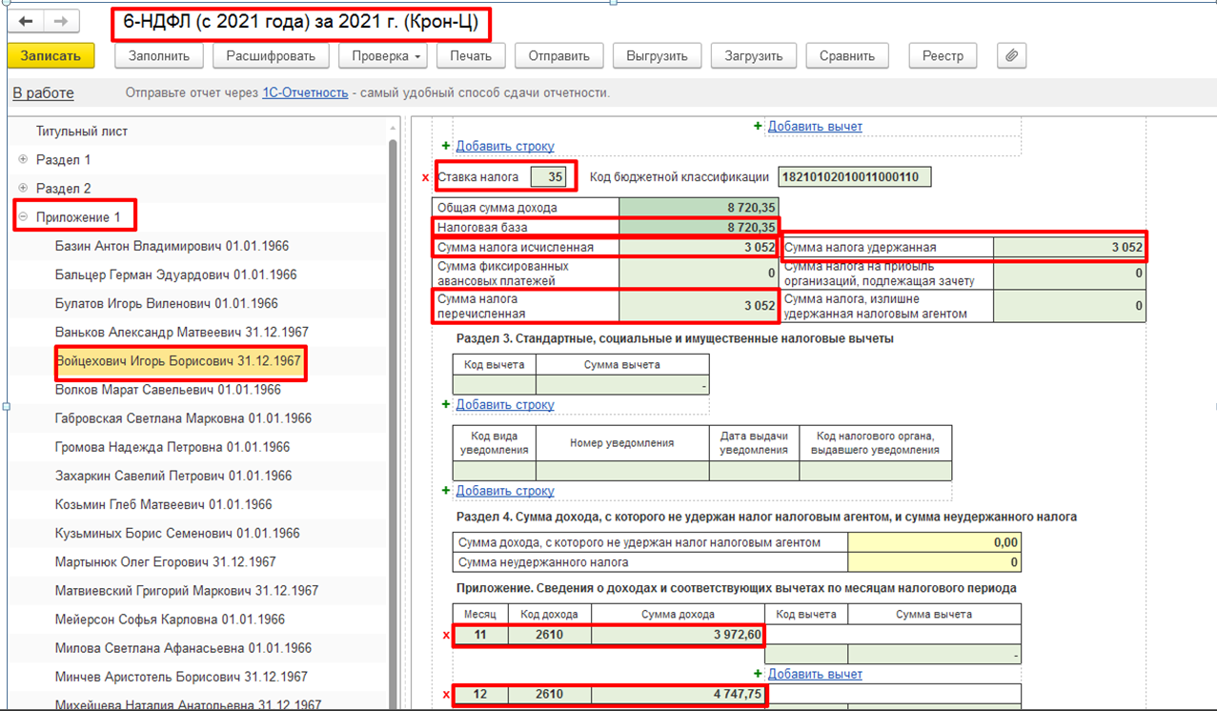Click the forward navigation arrow
1217x711 pixels.
(x=61, y=22)
